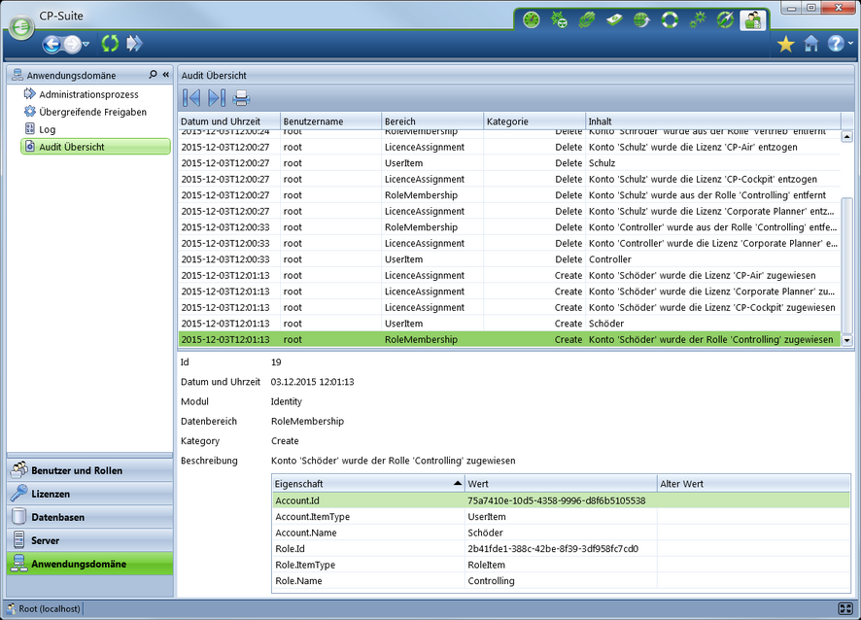Go forward with the forward arrow
This screenshot has width=861, height=620.
72,44
